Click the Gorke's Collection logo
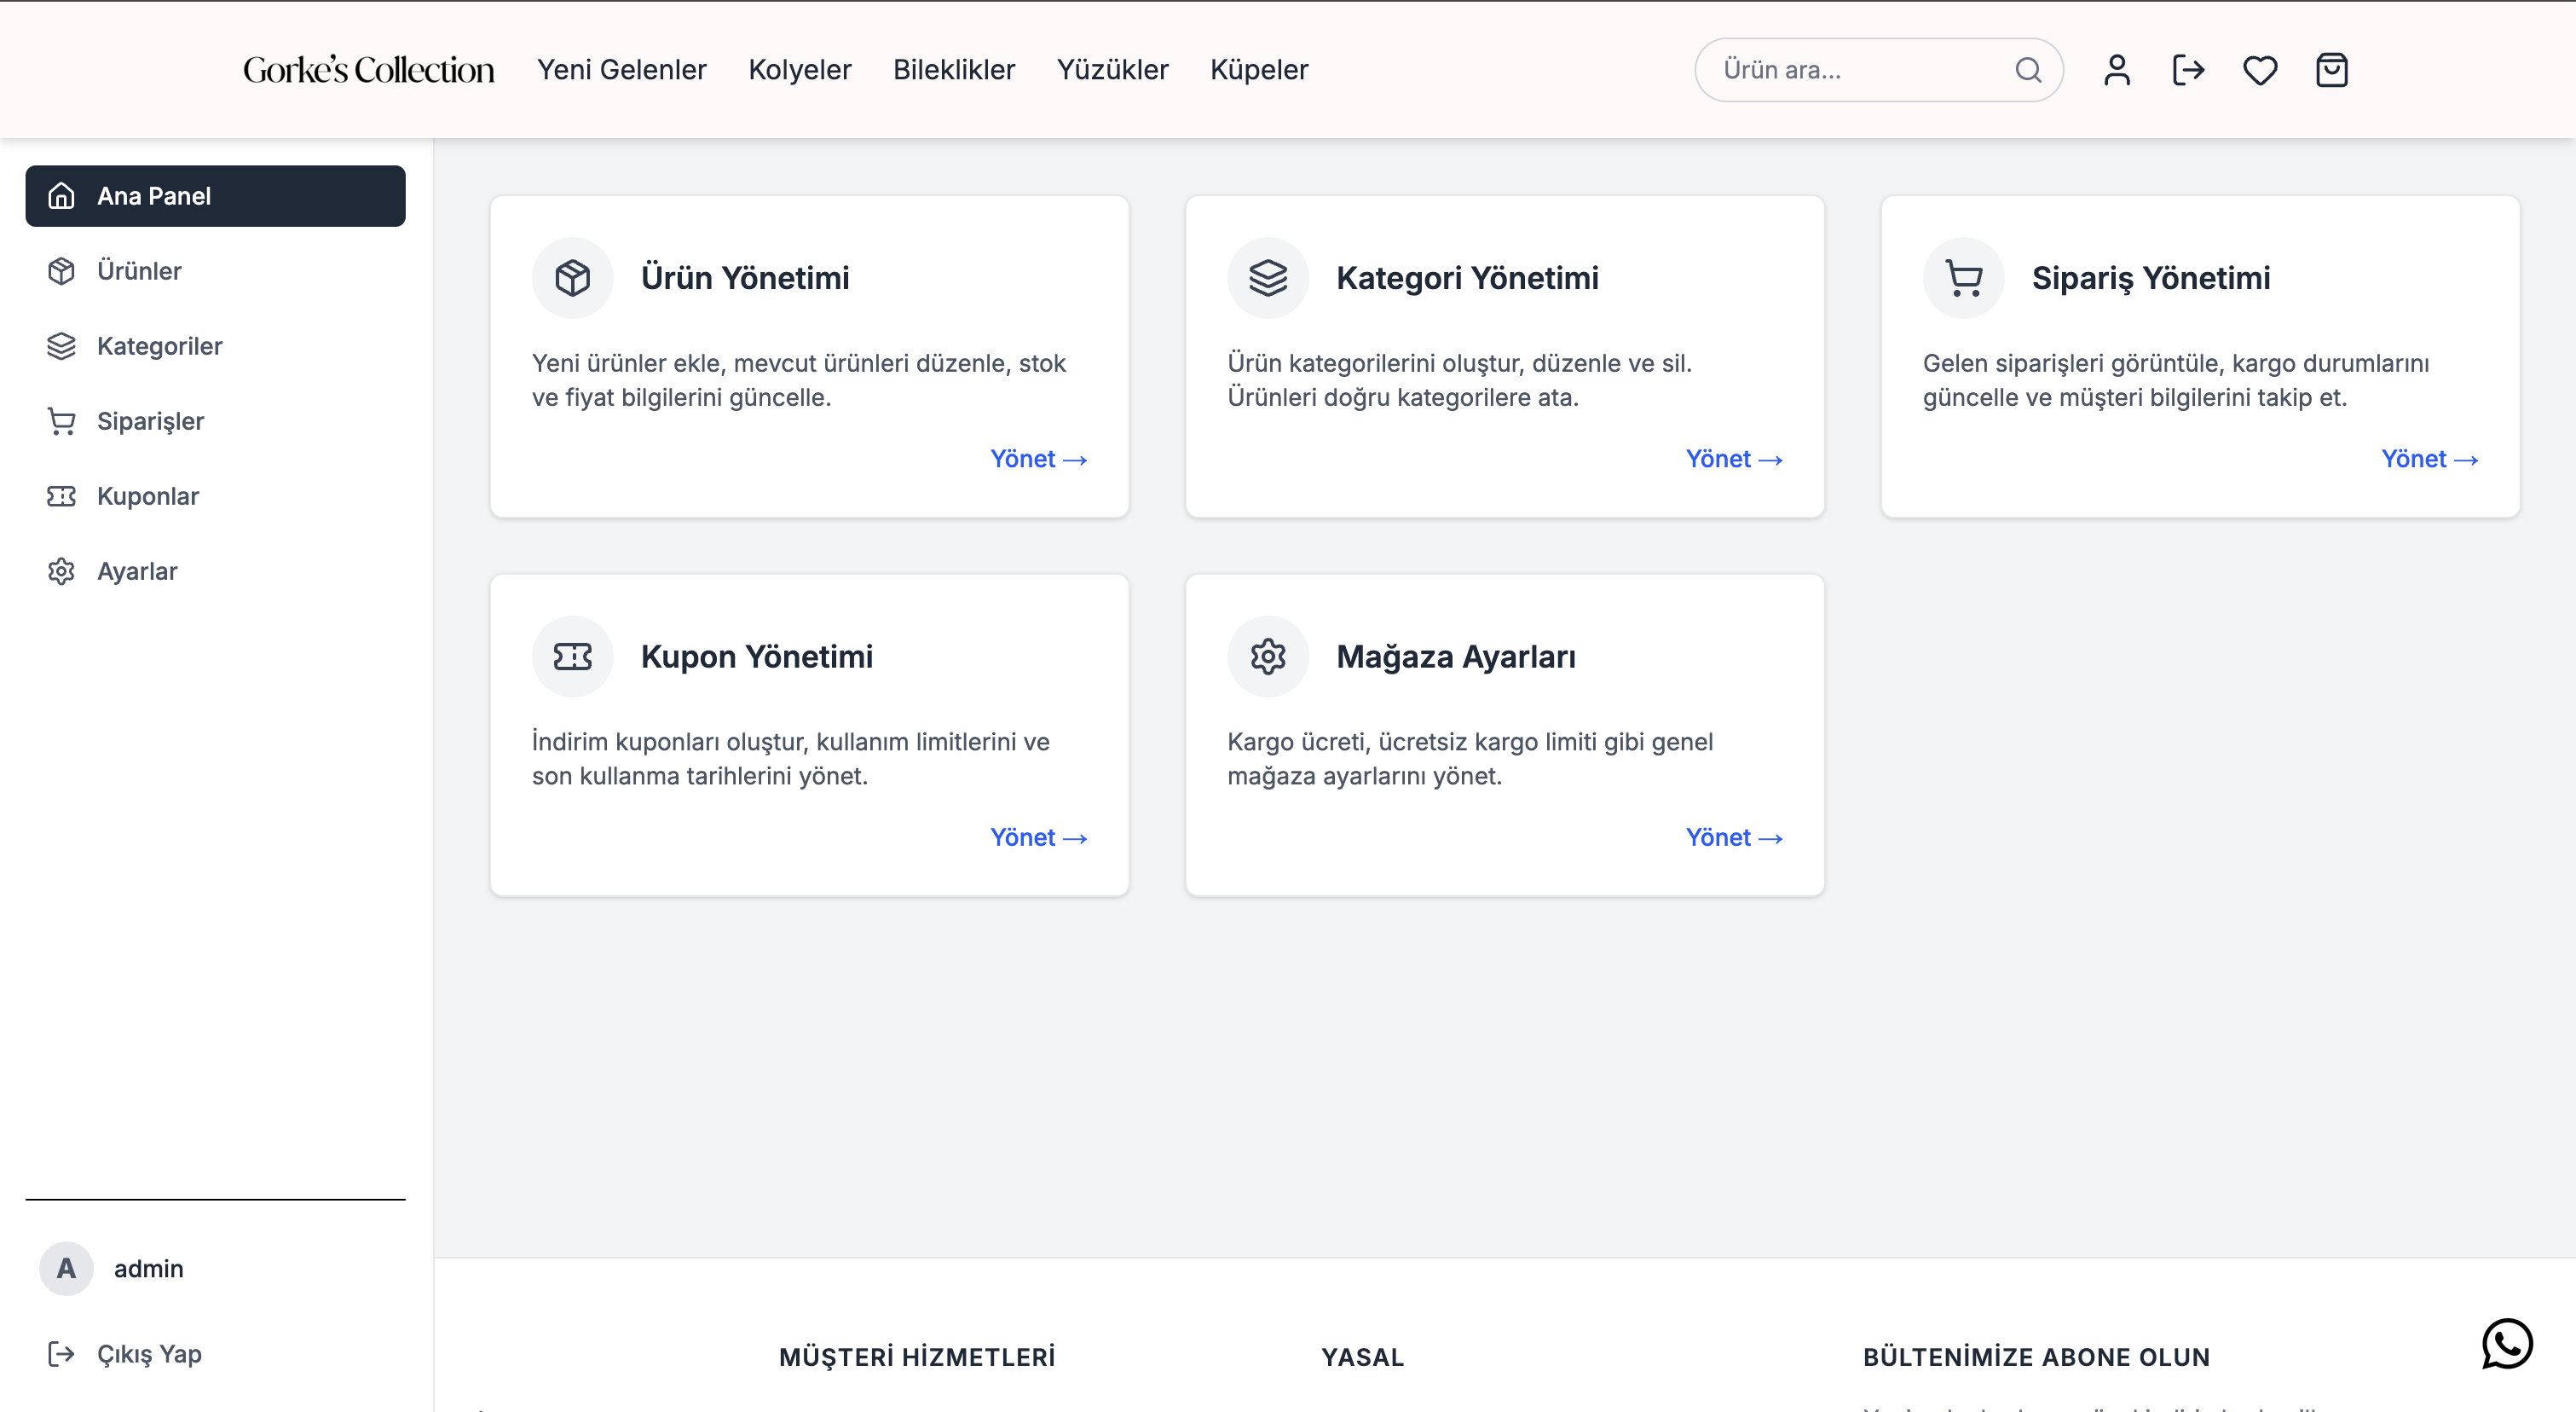This screenshot has width=2576, height=1412. [368, 70]
